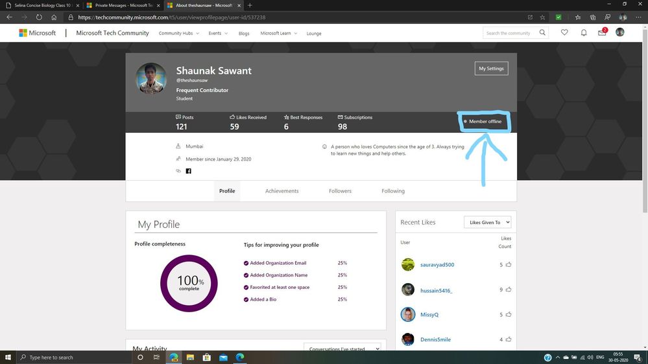Switch to the Followers tab
Viewport: 648px width, 364px height.
click(x=340, y=191)
